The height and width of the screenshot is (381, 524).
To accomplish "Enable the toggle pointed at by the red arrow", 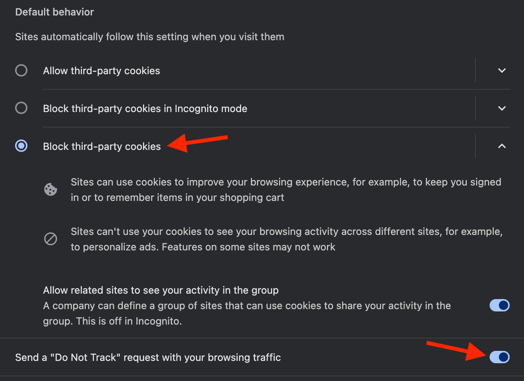I will tap(499, 357).
